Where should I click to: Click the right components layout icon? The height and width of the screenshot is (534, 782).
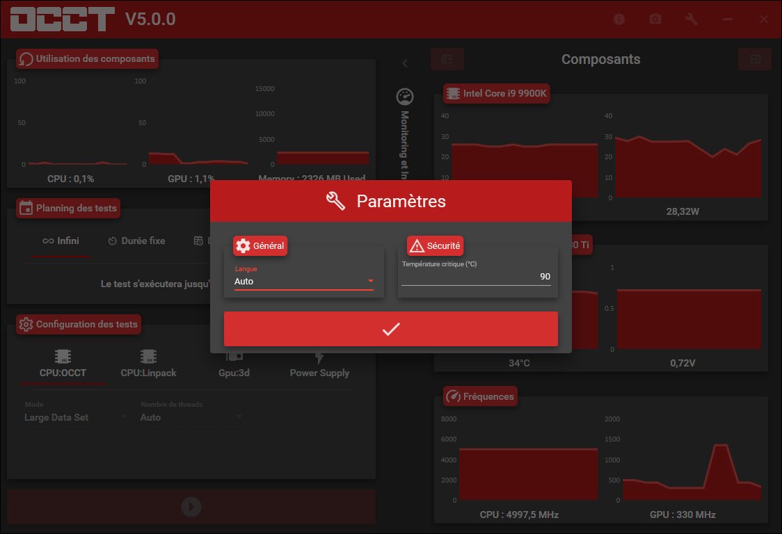point(754,59)
